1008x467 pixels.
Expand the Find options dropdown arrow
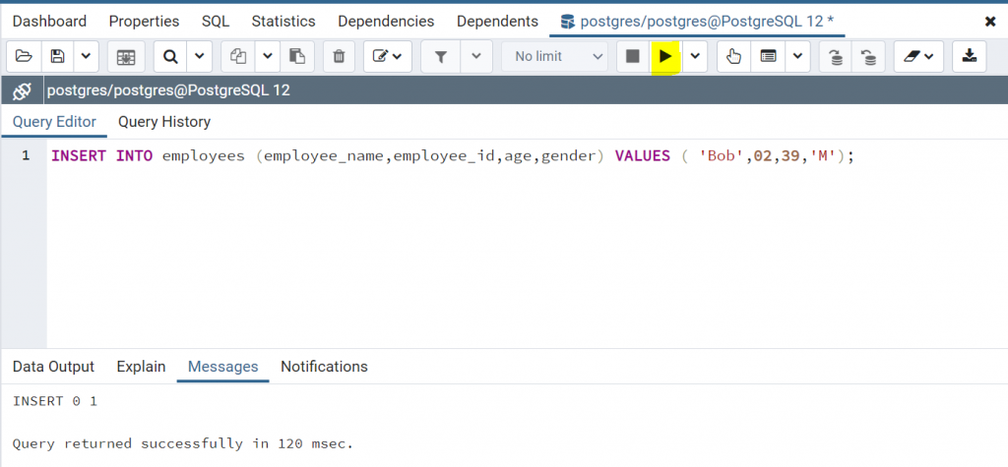tap(199, 56)
